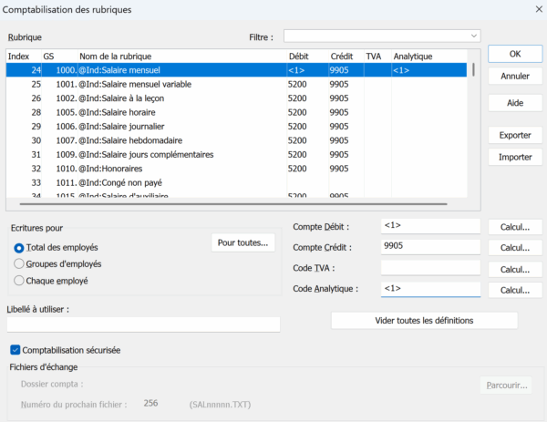
Task: Open Aide for this dialog
Action: [x=515, y=103]
